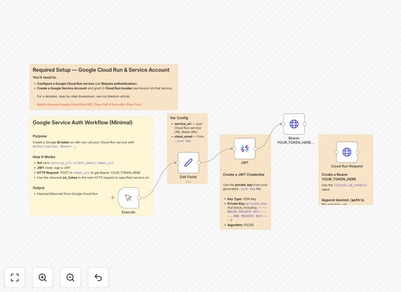Select the Execute trigger node
401x292 pixels.
129,198
